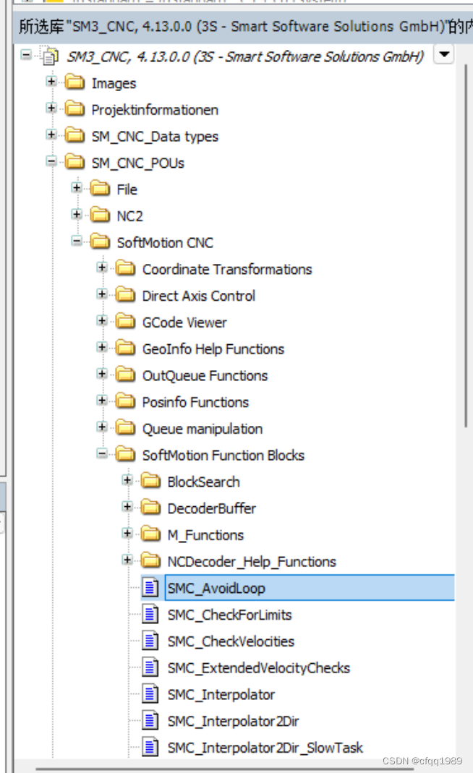Open the dropdown arrow beside the library title
This screenshot has height=773, width=473.
pos(444,54)
